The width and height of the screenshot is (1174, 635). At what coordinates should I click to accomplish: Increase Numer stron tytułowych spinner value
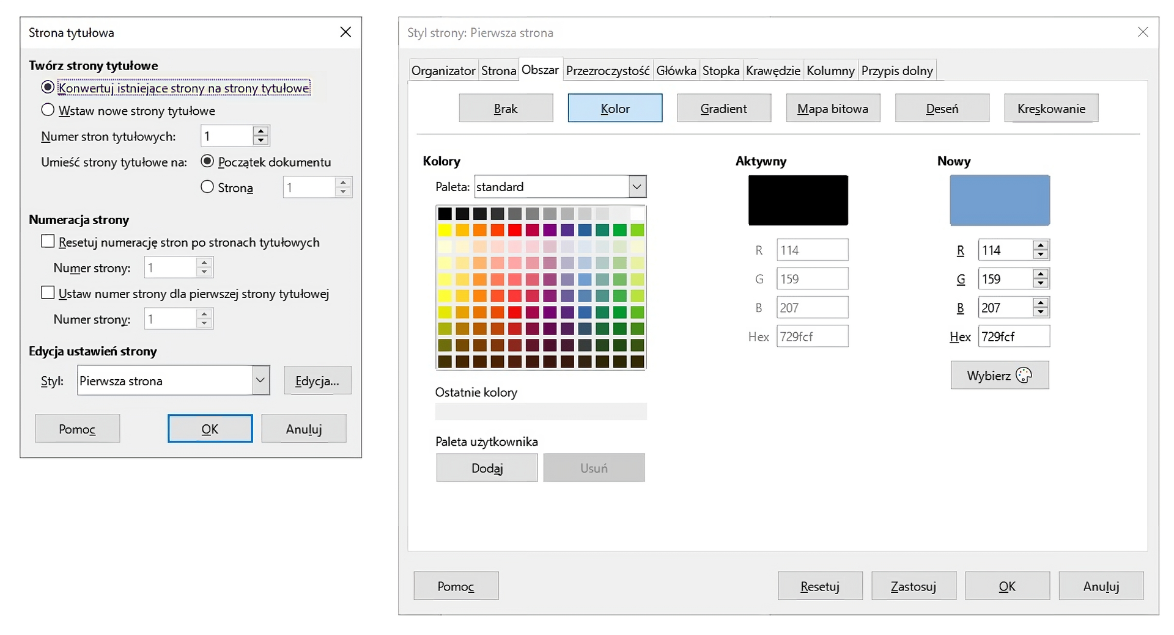click(x=261, y=131)
